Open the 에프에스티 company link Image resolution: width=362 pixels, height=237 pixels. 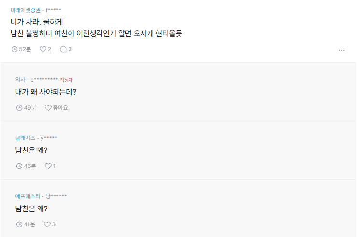click(x=28, y=196)
